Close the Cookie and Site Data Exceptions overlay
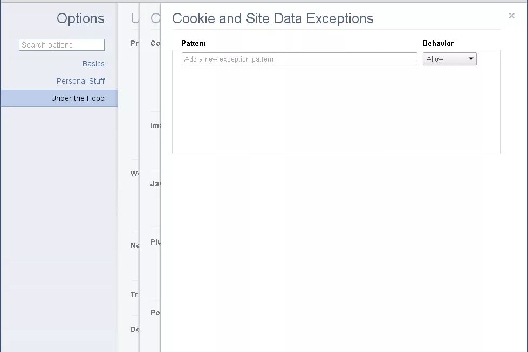The height and width of the screenshot is (352, 528). click(x=511, y=16)
